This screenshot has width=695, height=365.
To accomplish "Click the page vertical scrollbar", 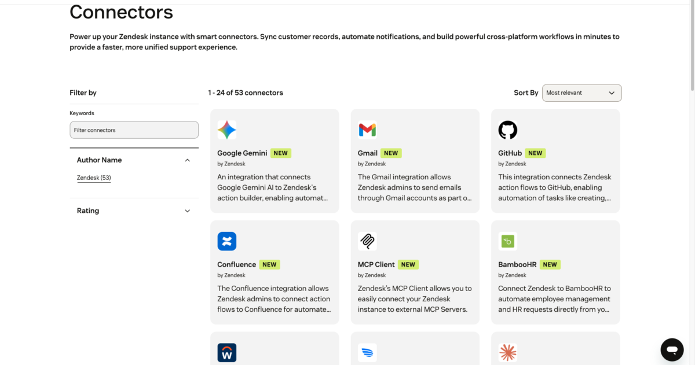I will click(692, 46).
